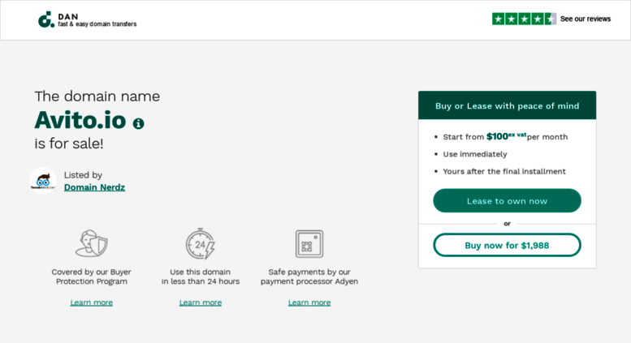Click the Buyer Protection shield icon

pos(91,243)
